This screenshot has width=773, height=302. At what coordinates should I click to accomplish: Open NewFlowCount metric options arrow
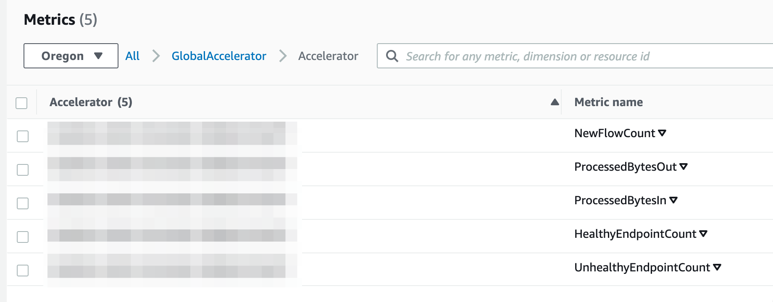(x=662, y=133)
